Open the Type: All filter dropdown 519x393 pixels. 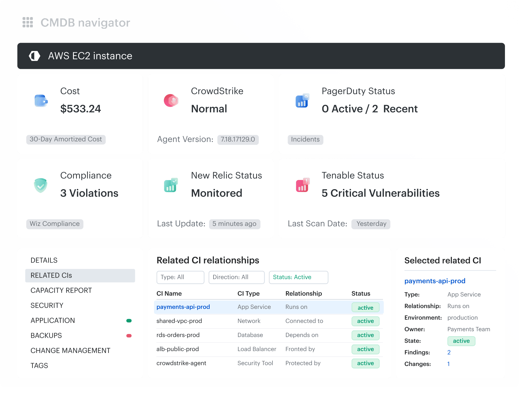click(x=180, y=277)
